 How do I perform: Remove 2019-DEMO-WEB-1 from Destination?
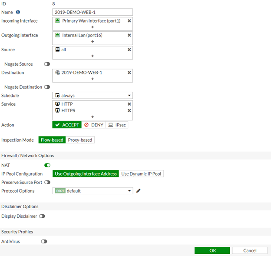click(129, 73)
